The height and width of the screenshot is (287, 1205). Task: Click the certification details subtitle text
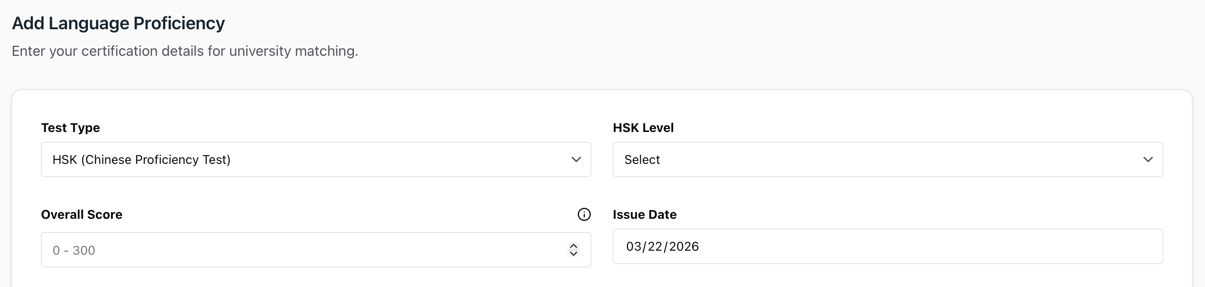pos(185,51)
